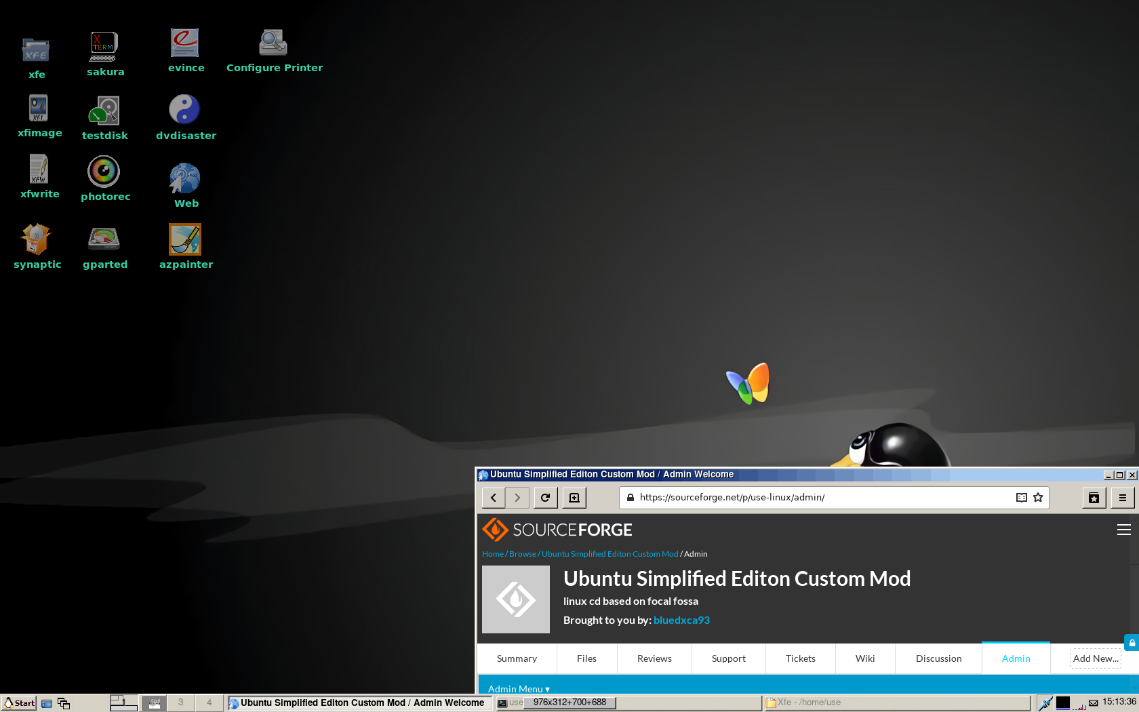Go forward in the browser
The height and width of the screenshot is (712, 1139).
tap(517, 498)
